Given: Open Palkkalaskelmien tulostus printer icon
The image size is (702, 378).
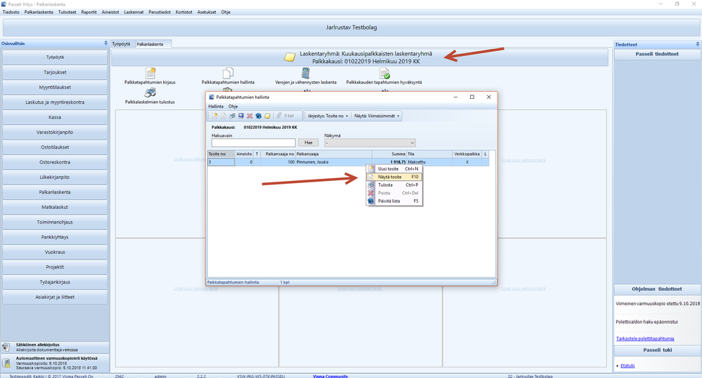Looking at the screenshot, I should click(x=150, y=93).
